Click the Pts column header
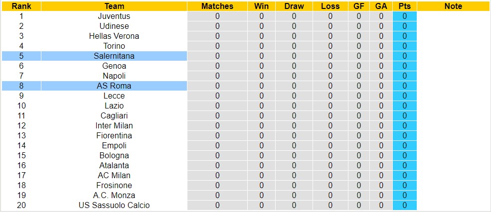Image resolution: width=491 pixels, height=212 pixels. pos(404,6)
